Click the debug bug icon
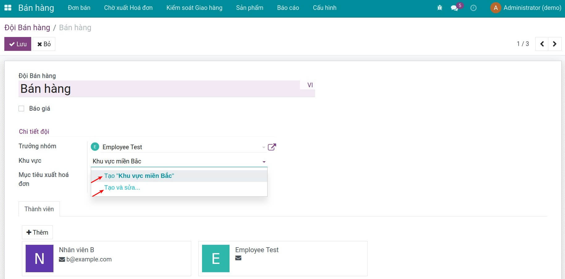This screenshot has width=565, height=279. [x=440, y=8]
